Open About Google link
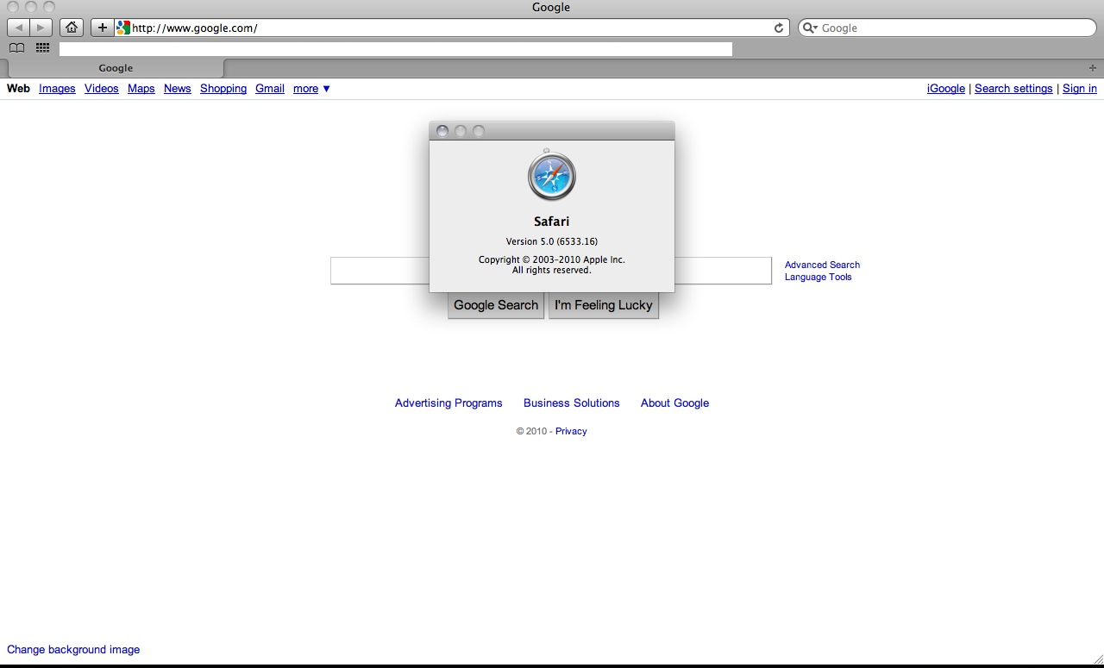Viewport: 1104px width, 668px height. 674,403
